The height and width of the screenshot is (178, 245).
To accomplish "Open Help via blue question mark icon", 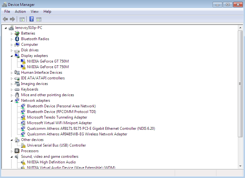I will click(32, 19).
